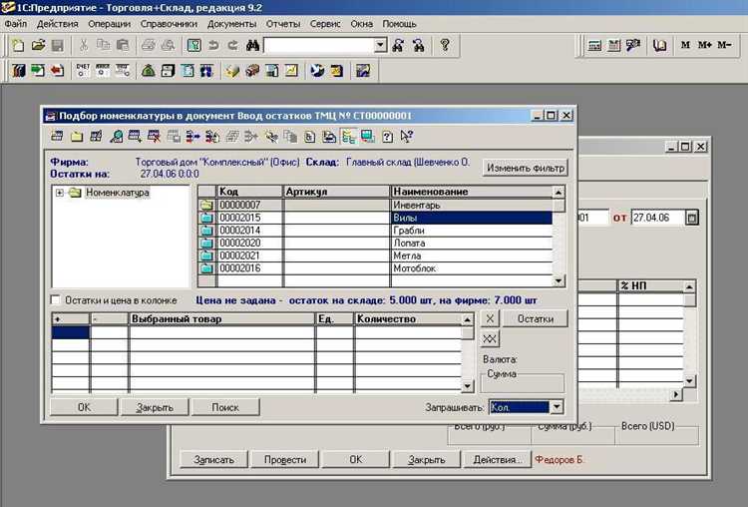Click the 'Поиск' button
This screenshot has height=507, width=748.
point(225,407)
